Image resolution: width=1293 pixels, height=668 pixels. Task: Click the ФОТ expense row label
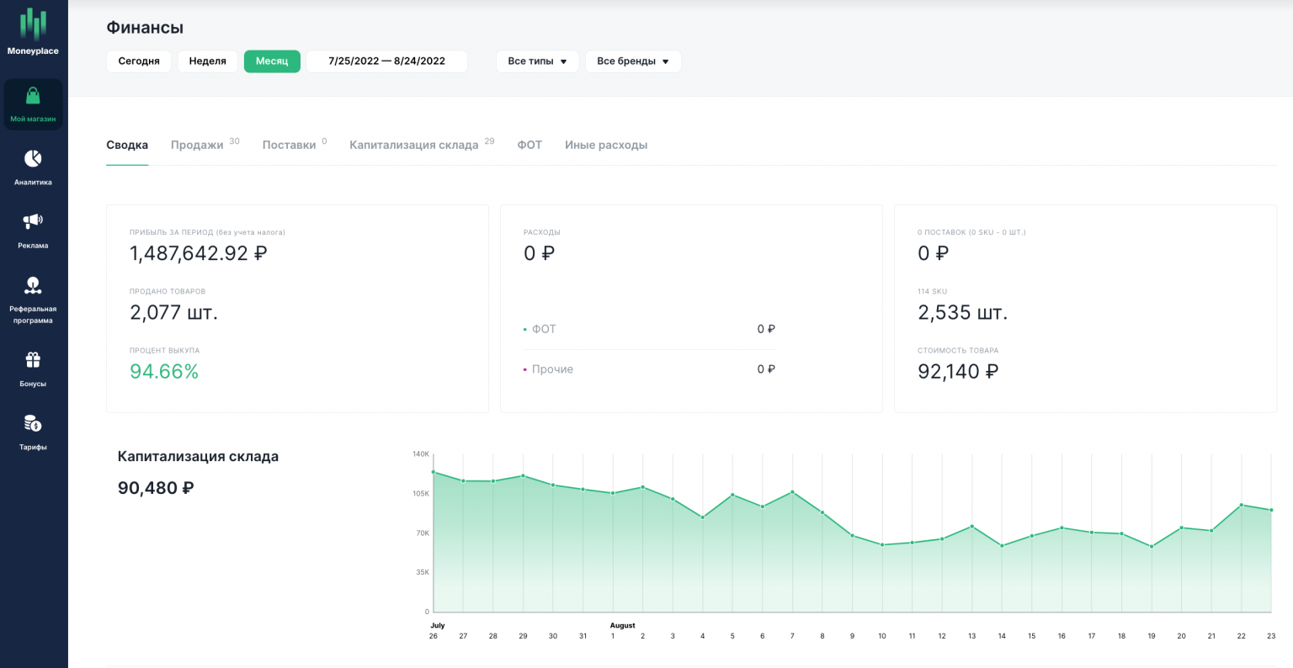[544, 329]
